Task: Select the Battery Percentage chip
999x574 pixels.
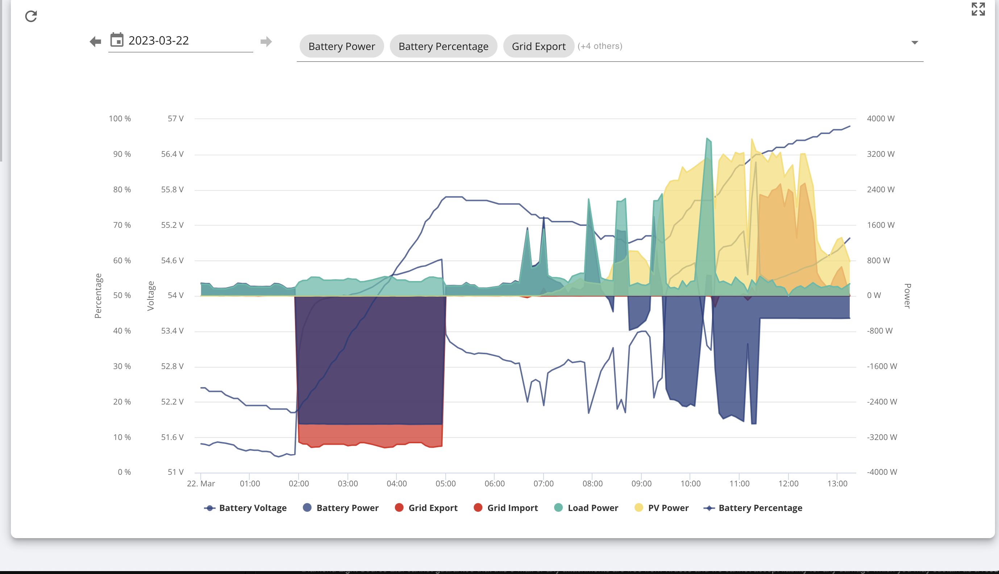Action: coord(443,46)
